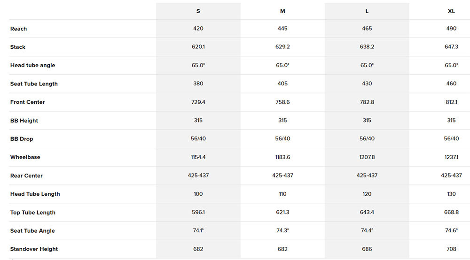Select the 445 Reach value for M

(282, 29)
